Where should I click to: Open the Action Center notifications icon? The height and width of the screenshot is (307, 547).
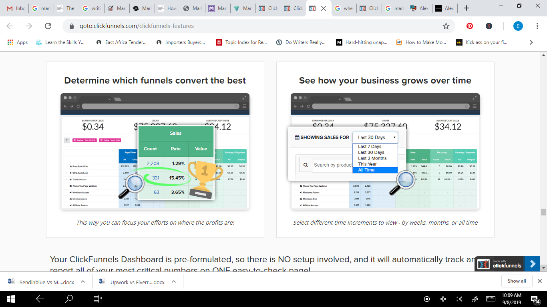(535, 299)
